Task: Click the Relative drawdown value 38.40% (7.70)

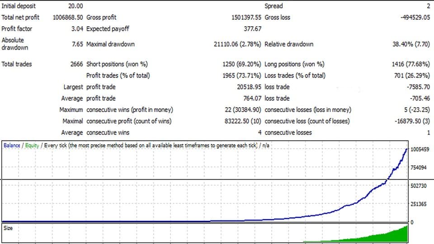Action: click(411, 44)
